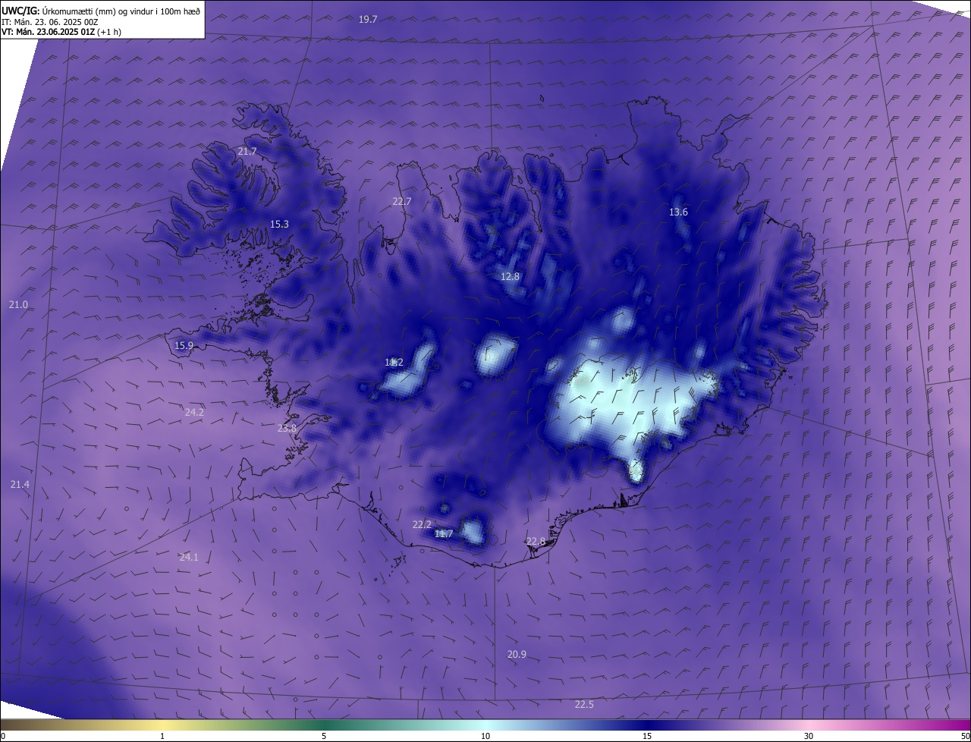Image resolution: width=971 pixels, height=742 pixels.
Task: Click the 15.3 value label
Action: coord(279,224)
